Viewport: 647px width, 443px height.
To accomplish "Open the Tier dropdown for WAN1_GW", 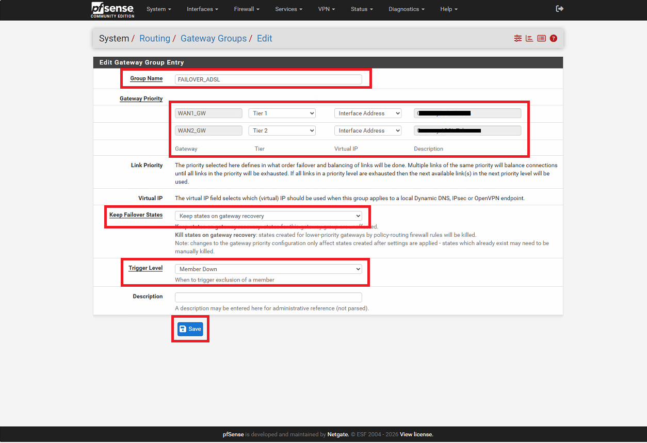I will (282, 113).
